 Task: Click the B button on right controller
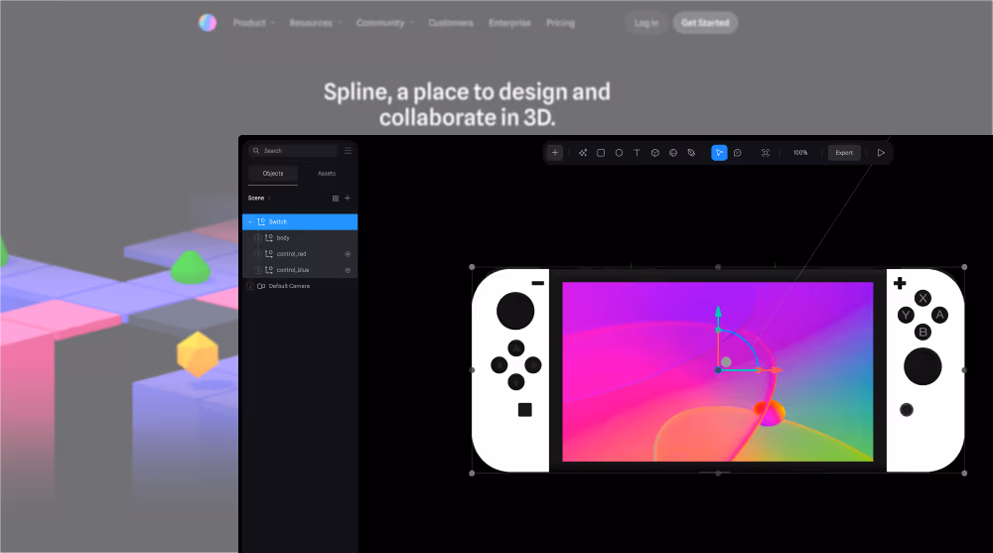click(x=922, y=332)
